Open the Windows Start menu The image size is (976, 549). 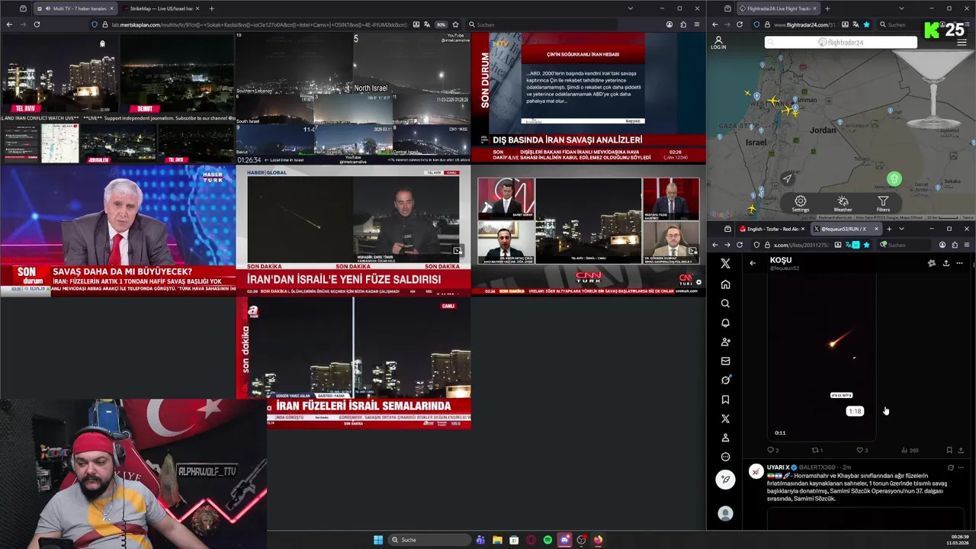378,540
